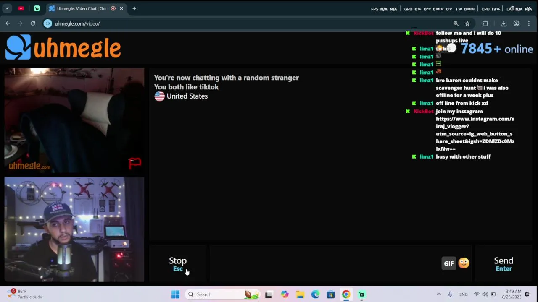The width and height of the screenshot is (538, 302).
Task: Click limz1 username beside 'busy with other stuff'
Action: (x=426, y=157)
